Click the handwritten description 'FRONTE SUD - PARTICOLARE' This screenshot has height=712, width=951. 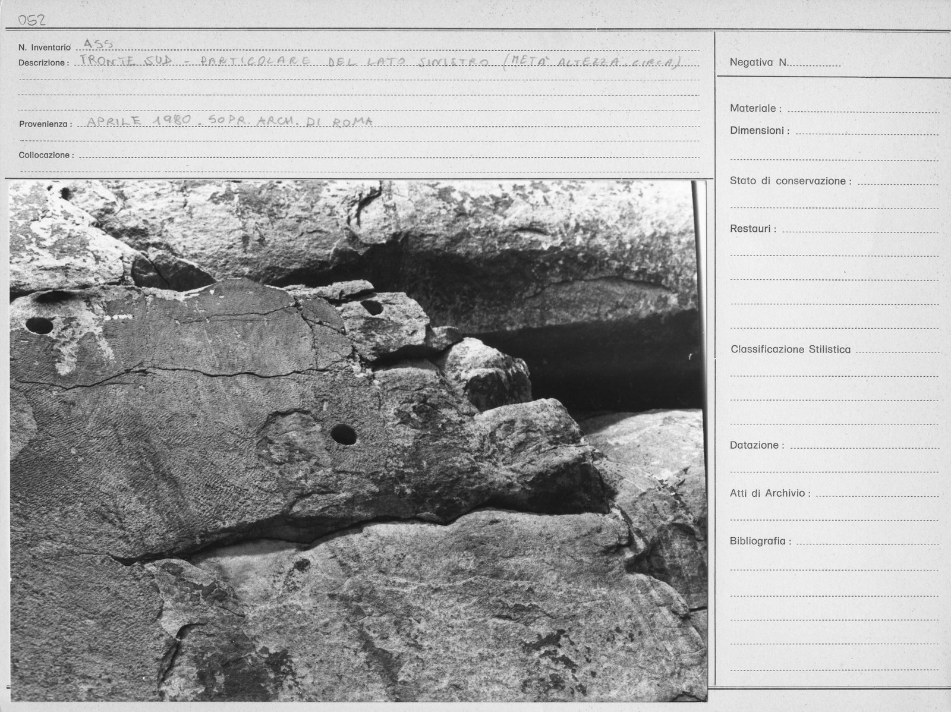(196, 62)
